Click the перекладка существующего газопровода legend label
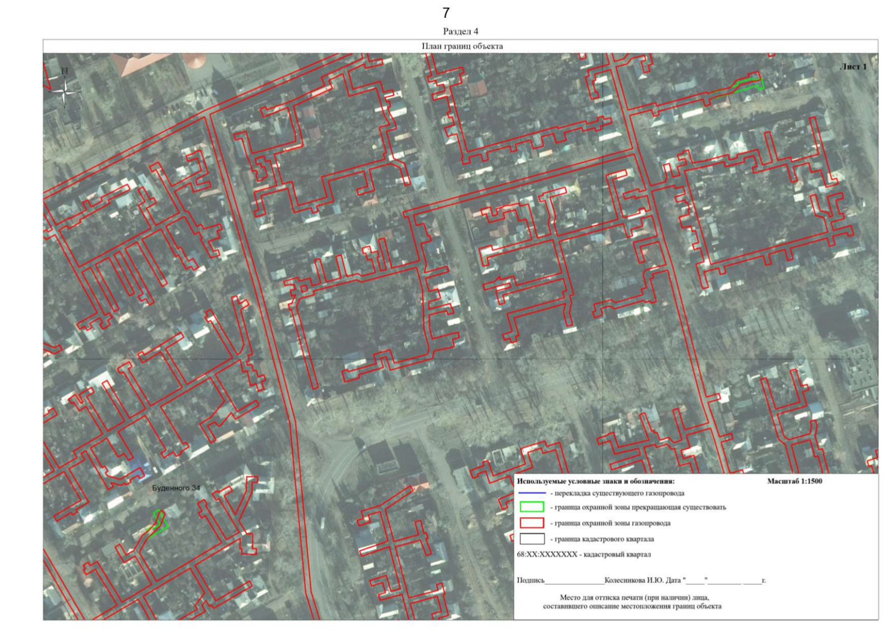Viewport: 892px width, 630px height. [x=617, y=493]
